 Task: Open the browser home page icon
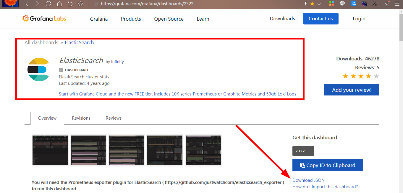tap(59, 4)
